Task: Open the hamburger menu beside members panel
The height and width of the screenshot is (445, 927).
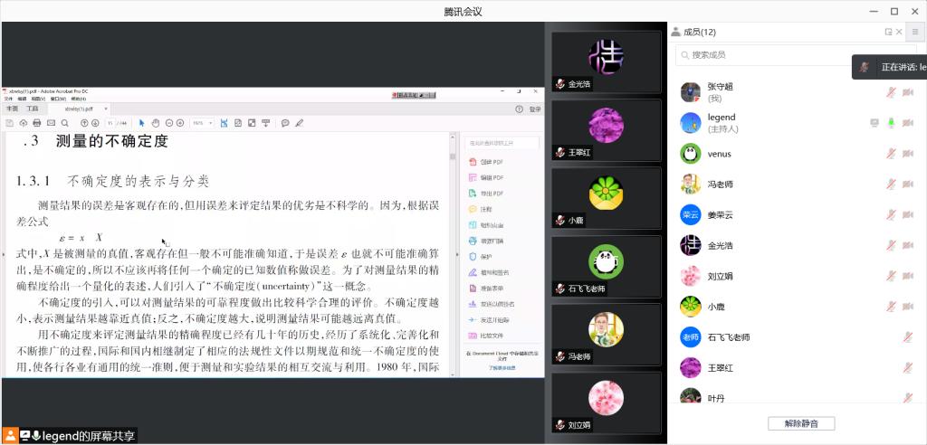Action: pos(914,32)
